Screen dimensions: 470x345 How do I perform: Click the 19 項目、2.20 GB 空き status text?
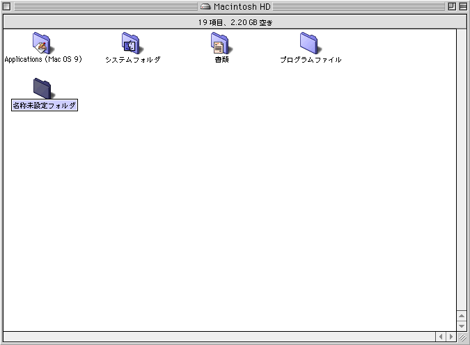pos(235,22)
